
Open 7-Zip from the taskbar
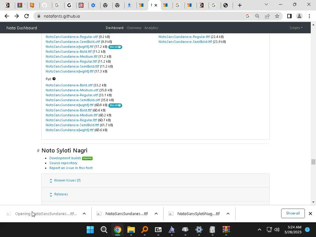[158, 230]
